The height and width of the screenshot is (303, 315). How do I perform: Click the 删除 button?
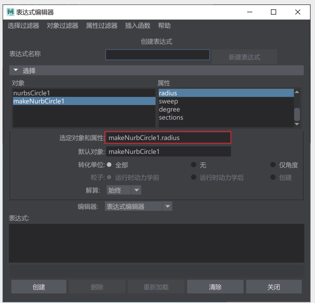click(97, 287)
